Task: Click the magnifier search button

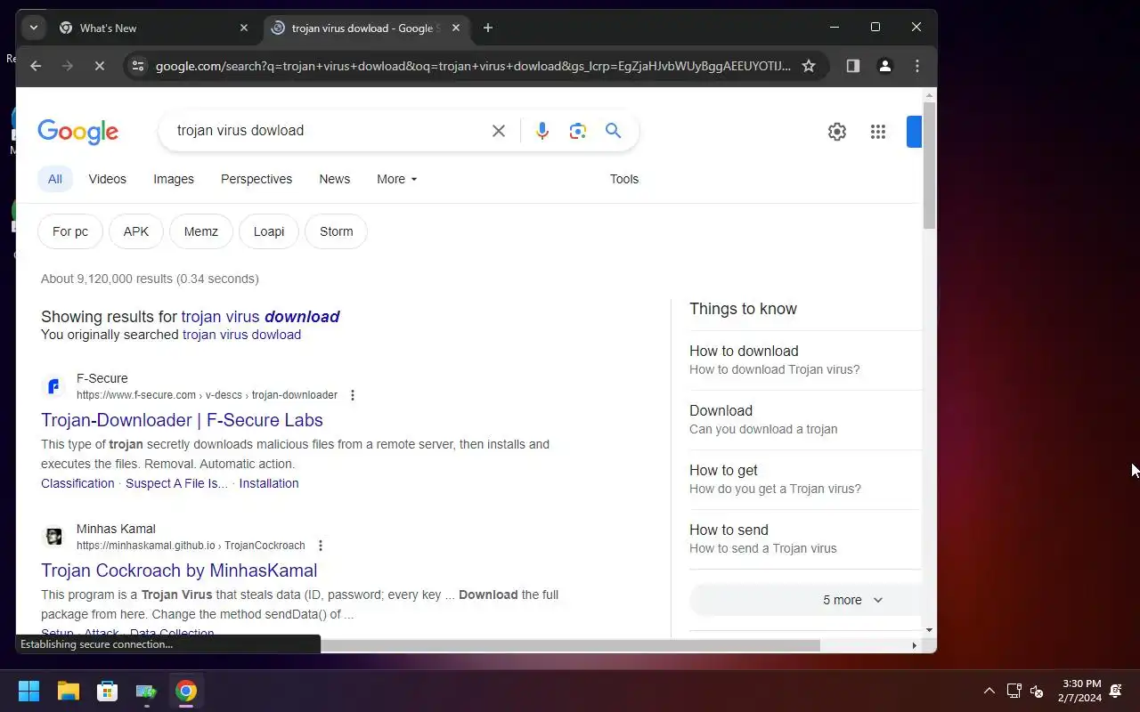Action: (x=613, y=131)
